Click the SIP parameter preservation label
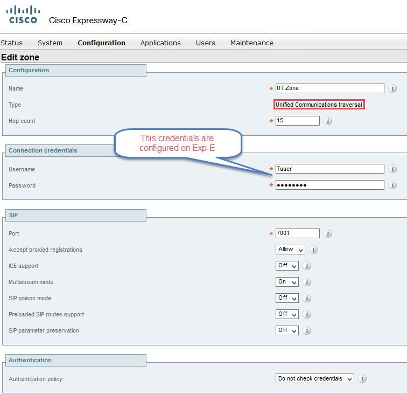 [x=44, y=330]
